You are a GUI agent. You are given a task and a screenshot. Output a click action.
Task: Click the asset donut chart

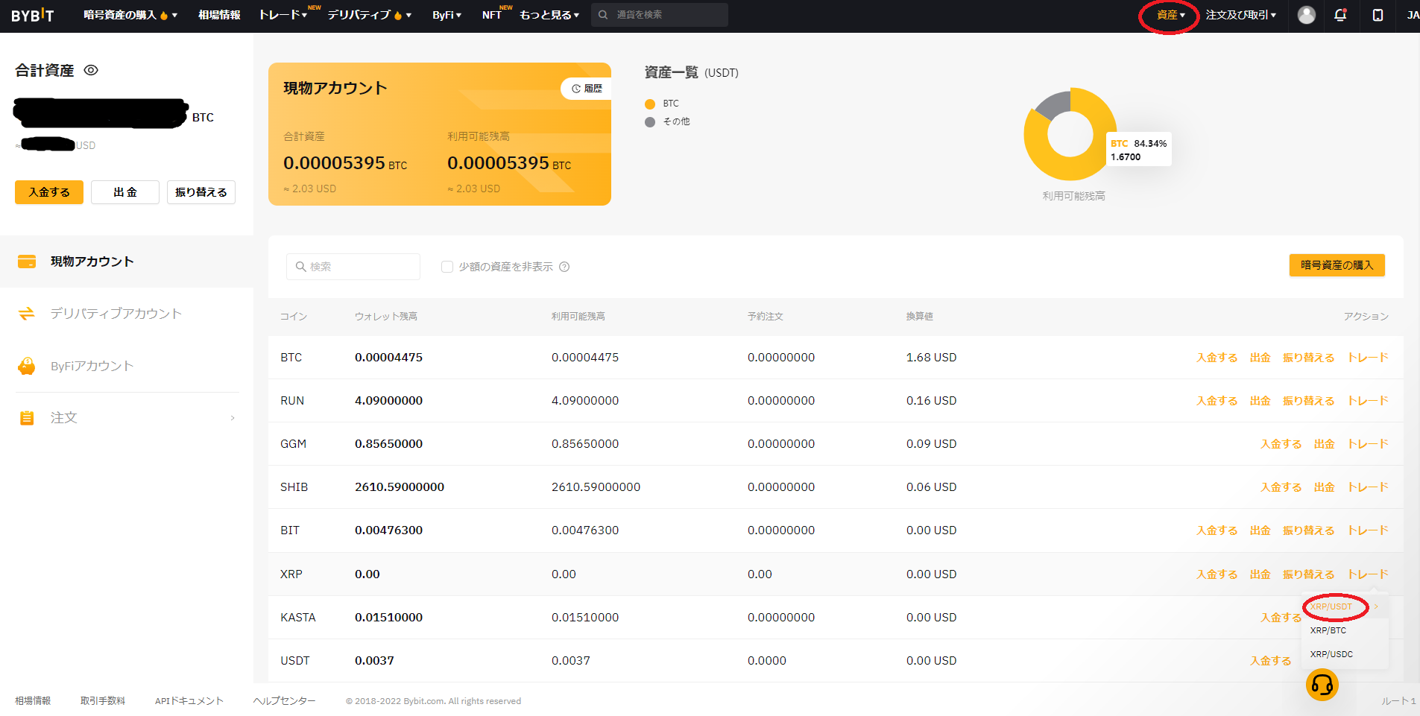(x=1070, y=134)
